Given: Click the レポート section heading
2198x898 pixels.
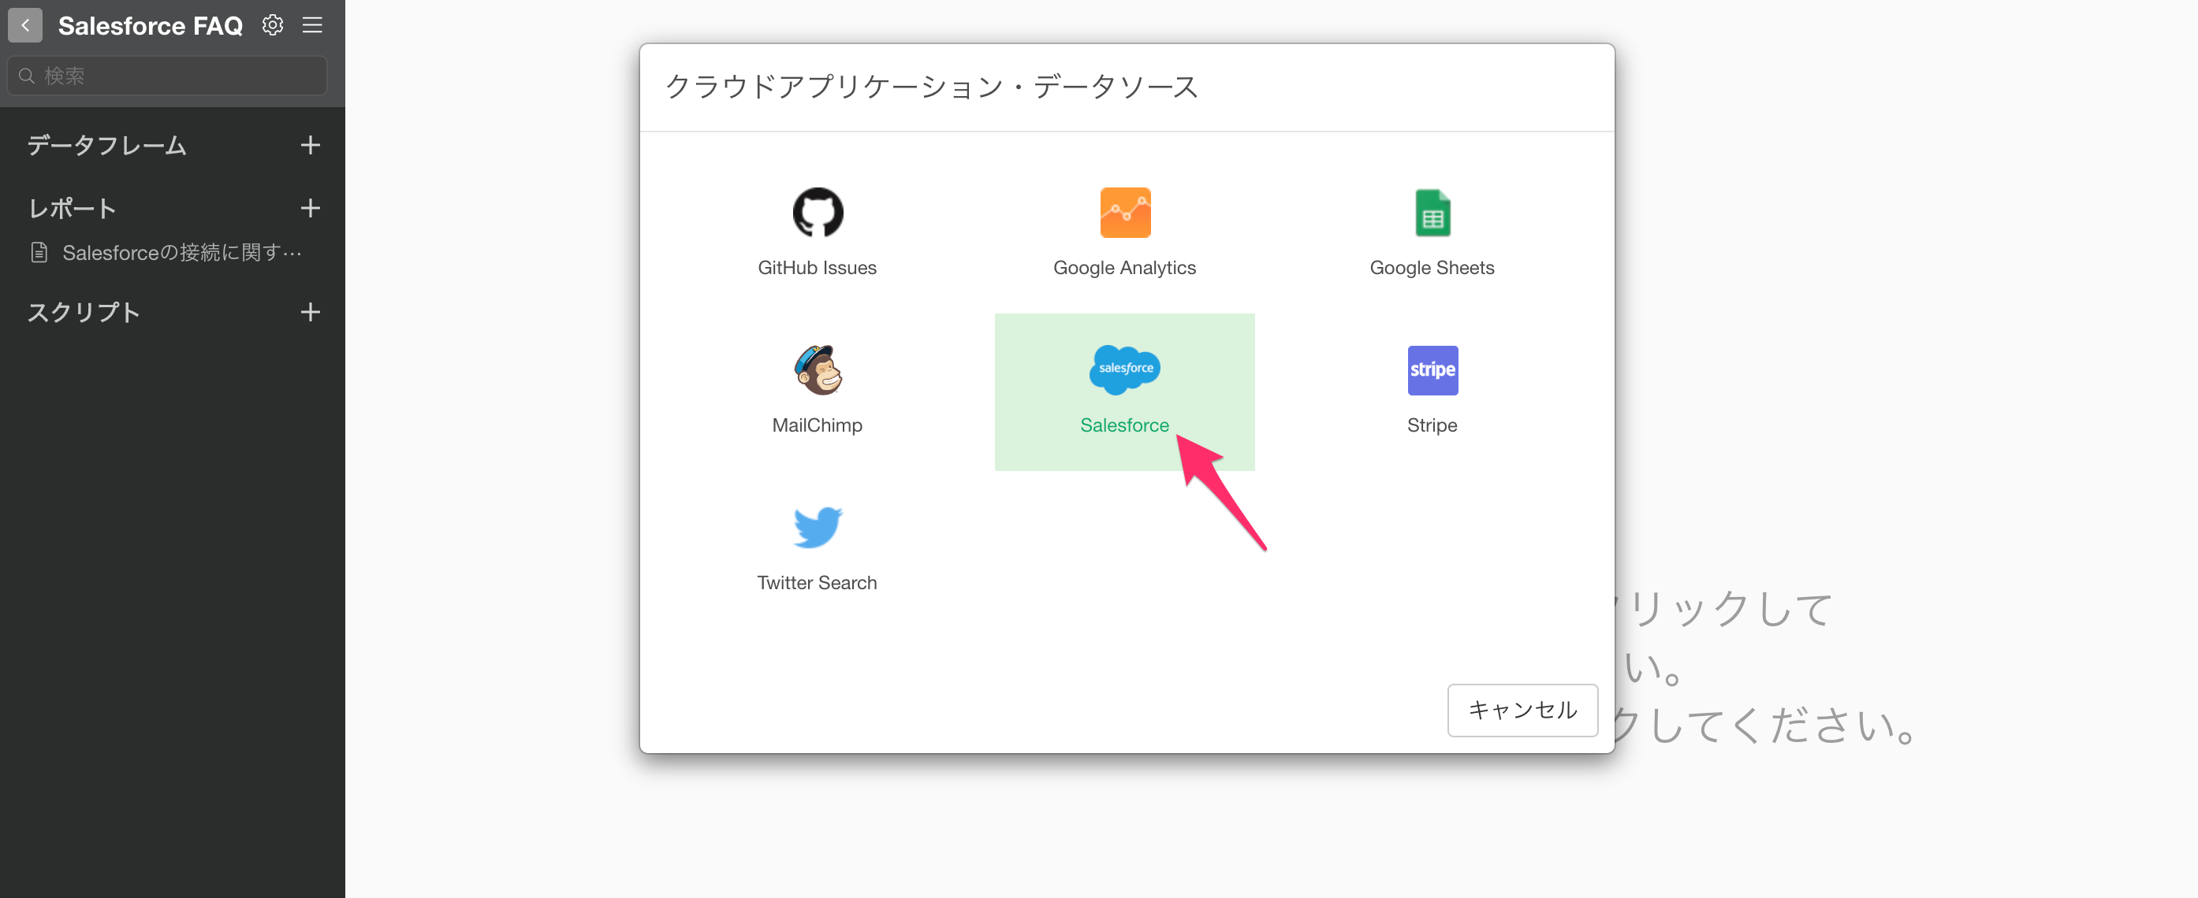Looking at the screenshot, I should [72, 208].
